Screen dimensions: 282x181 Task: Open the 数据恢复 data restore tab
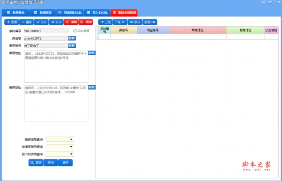(x=43, y=13)
